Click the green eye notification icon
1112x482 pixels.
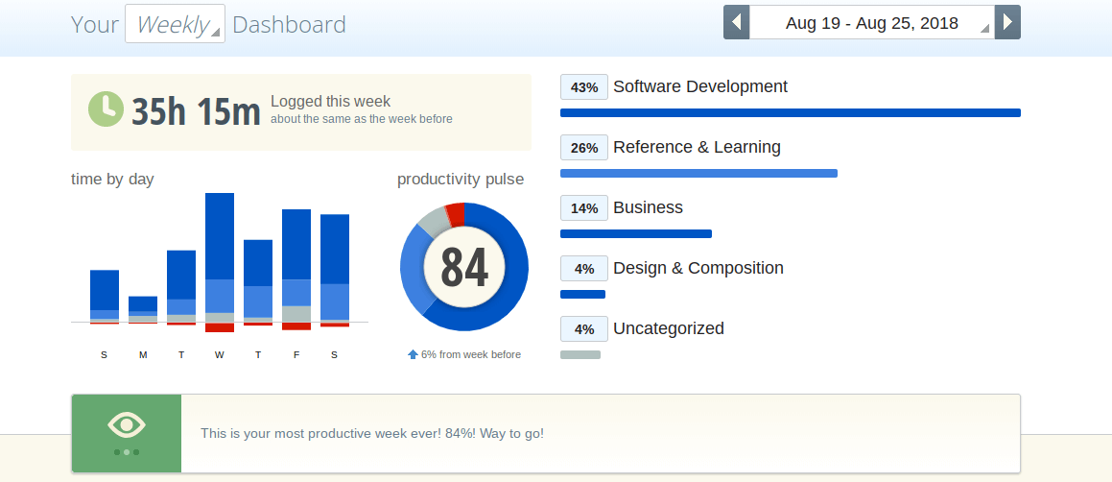click(x=127, y=424)
